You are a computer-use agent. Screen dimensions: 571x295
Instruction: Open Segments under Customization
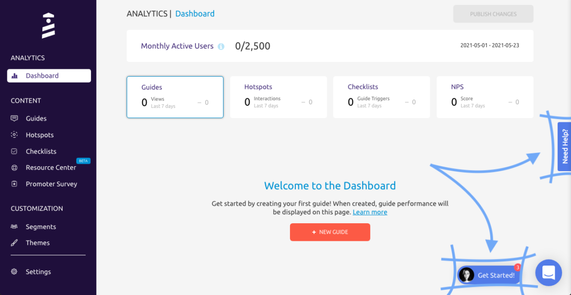pyautogui.click(x=40, y=226)
